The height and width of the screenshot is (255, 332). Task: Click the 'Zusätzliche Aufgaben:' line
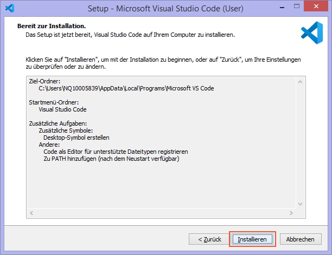coord(58,123)
